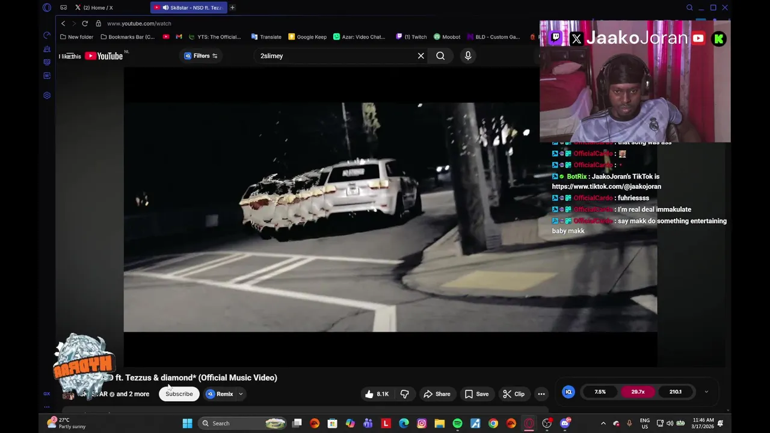Image resolution: width=770 pixels, height=433 pixels.
Task: Click the www.youtube.com/watch address field
Action: coord(139,23)
